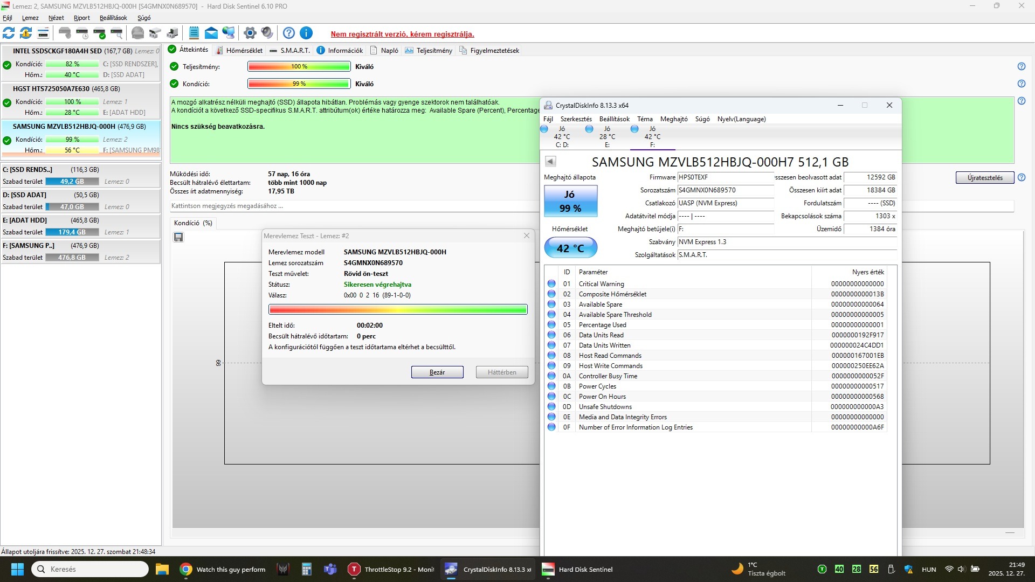The height and width of the screenshot is (582, 1035).
Task: Click the floppy save icon above chart
Action: pyautogui.click(x=178, y=237)
